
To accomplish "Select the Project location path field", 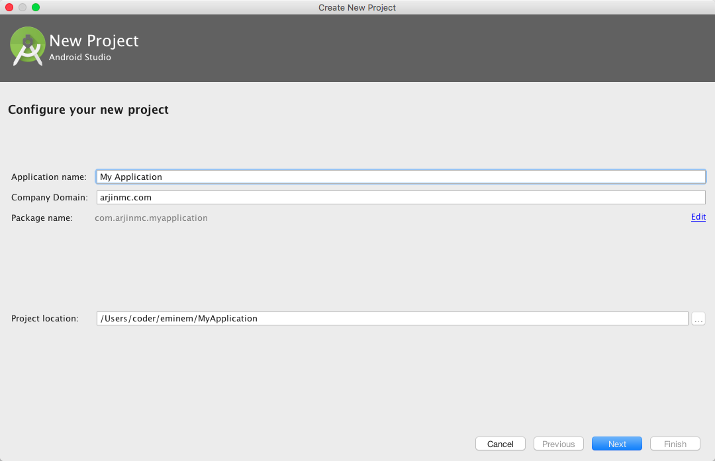I will click(x=392, y=319).
